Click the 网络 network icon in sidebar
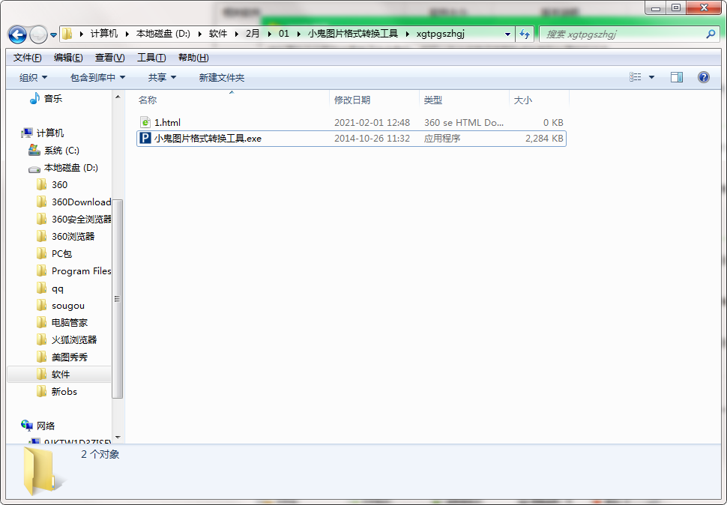 (x=27, y=426)
